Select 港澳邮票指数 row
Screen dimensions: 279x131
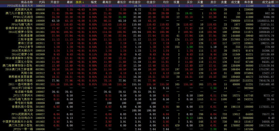(139, 21)
